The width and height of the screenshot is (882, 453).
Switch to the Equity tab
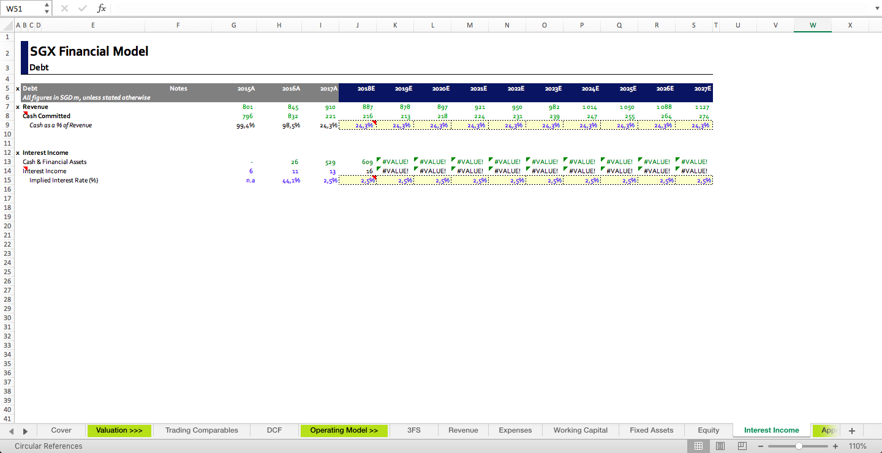[x=709, y=430]
